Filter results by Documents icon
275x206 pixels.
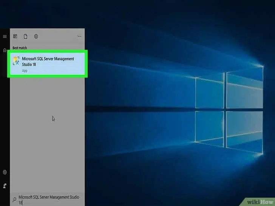tap(26, 37)
